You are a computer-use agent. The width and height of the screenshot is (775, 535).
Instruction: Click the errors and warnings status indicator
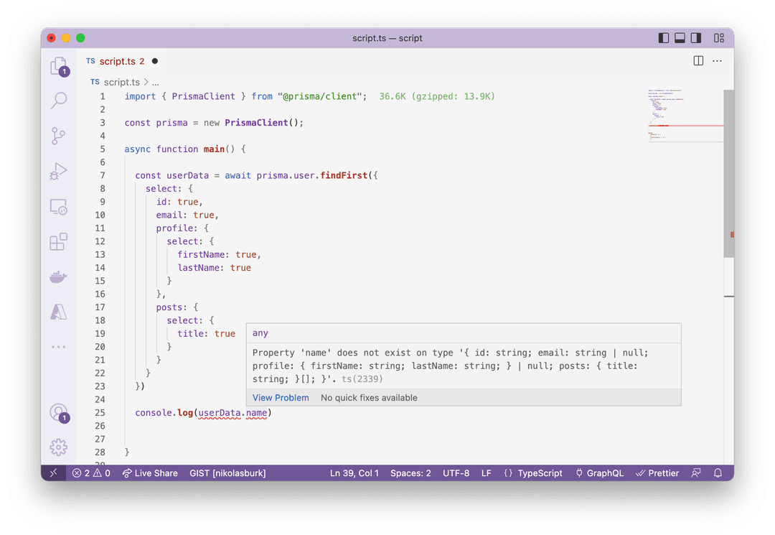(90, 473)
